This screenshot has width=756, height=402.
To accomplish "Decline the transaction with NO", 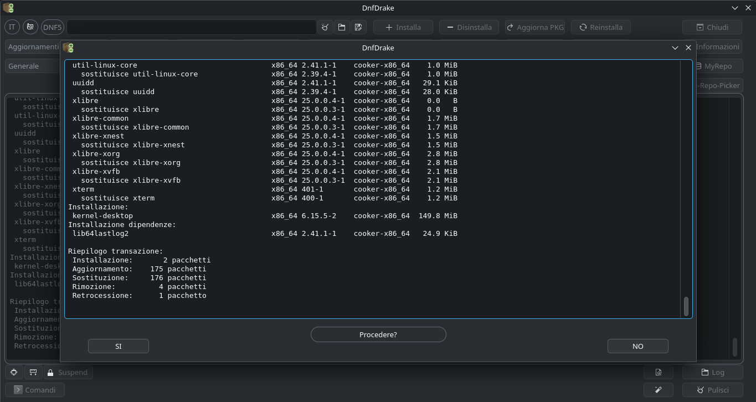I will (637, 346).
